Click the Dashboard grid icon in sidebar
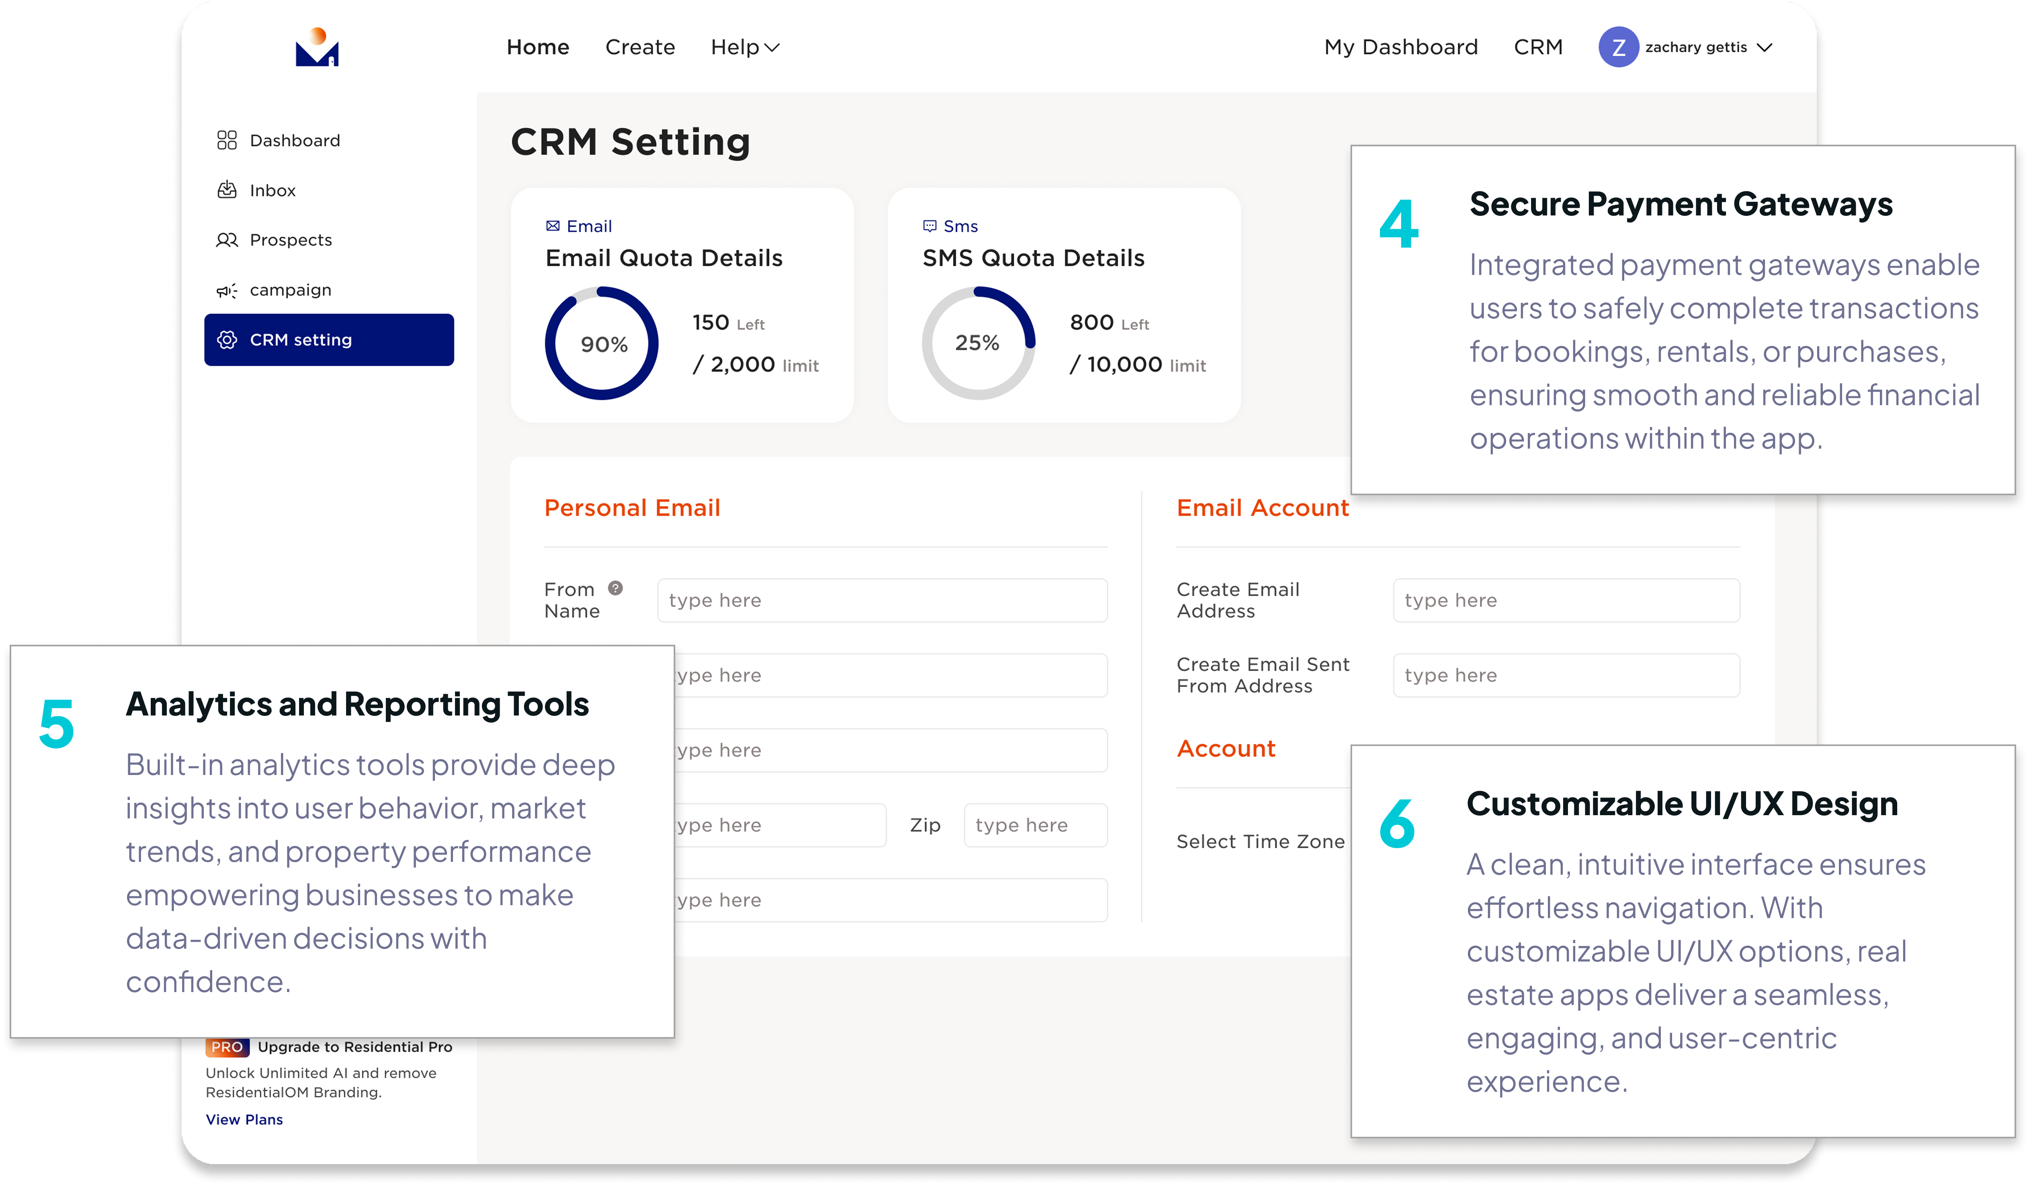The width and height of the screenshot is (2029, 1185). click(227, 140)
